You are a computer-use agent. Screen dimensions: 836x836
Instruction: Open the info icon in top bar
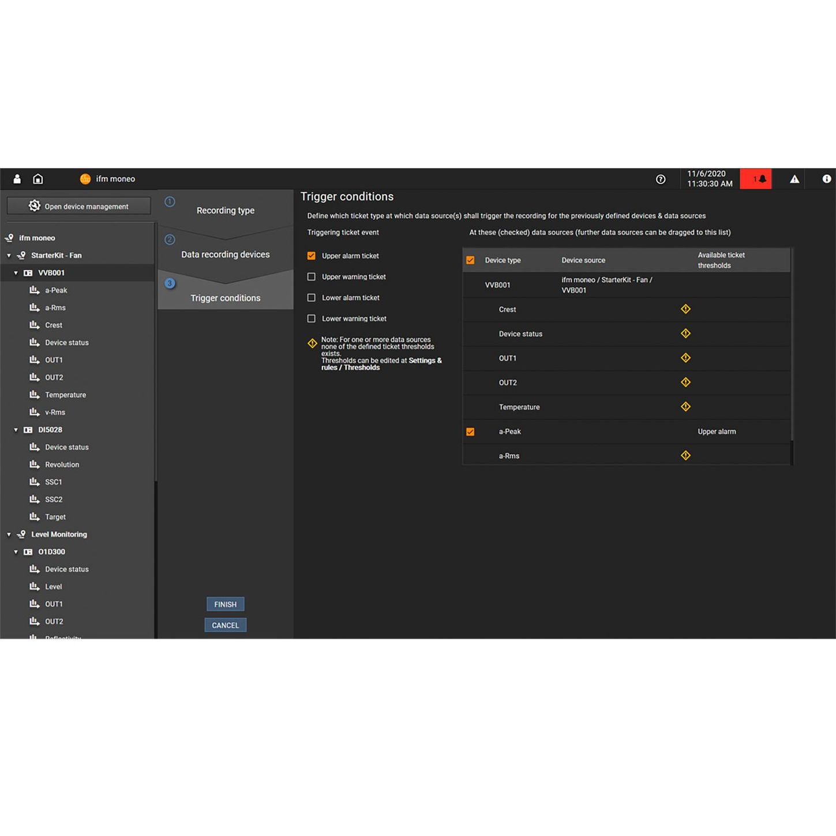point(826,179)
